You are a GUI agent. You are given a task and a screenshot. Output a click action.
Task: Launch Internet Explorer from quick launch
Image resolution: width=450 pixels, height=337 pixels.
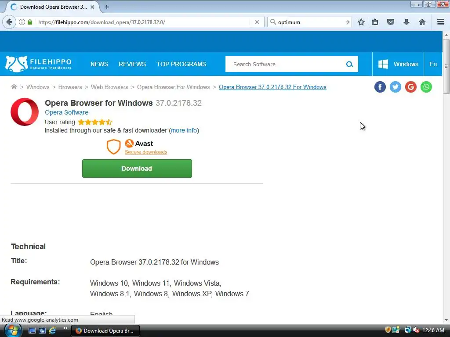click(x=52, y=330)
